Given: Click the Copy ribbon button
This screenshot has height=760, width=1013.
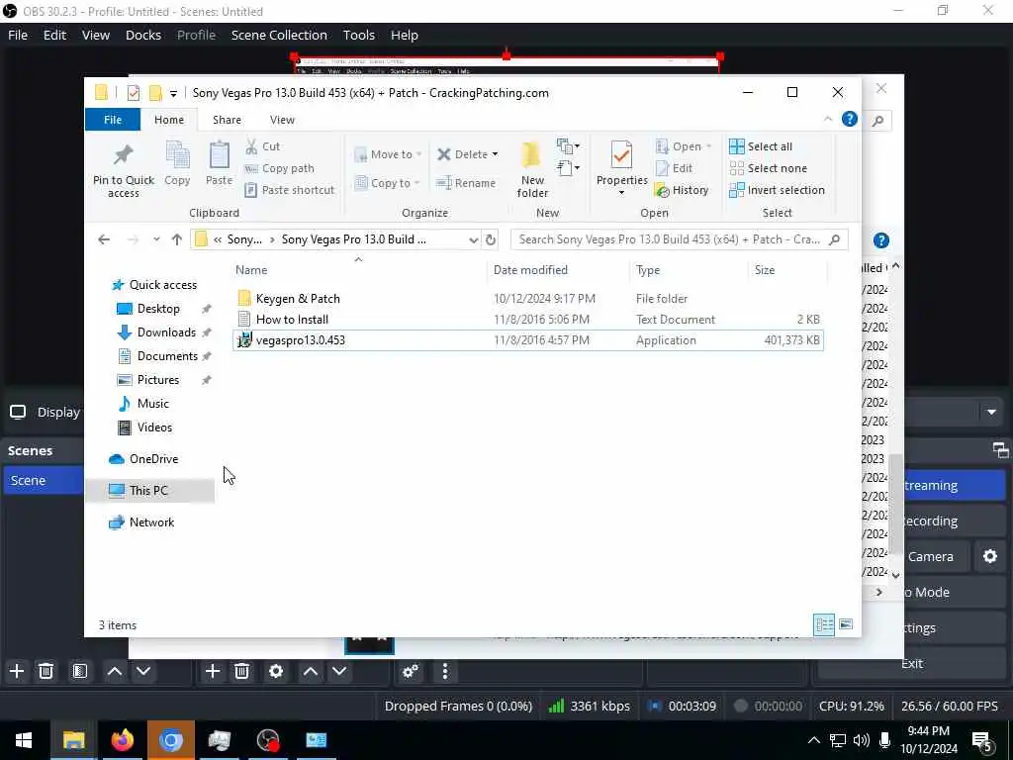Looking at the screenshot, I should (x=177, y=163).
